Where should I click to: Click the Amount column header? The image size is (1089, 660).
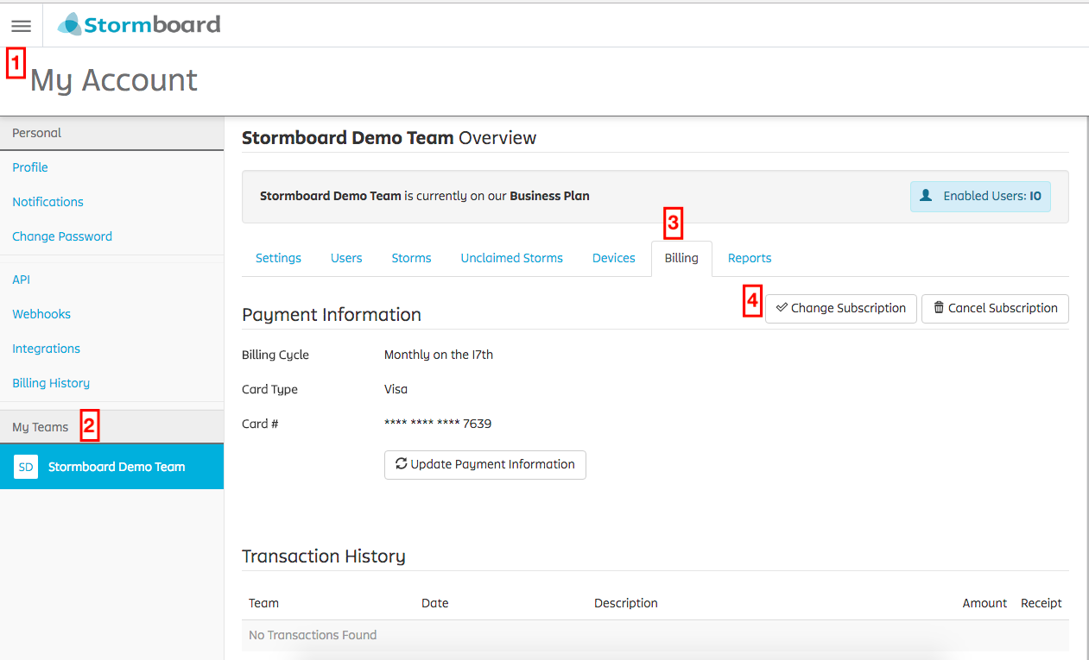tap(985, 603)
